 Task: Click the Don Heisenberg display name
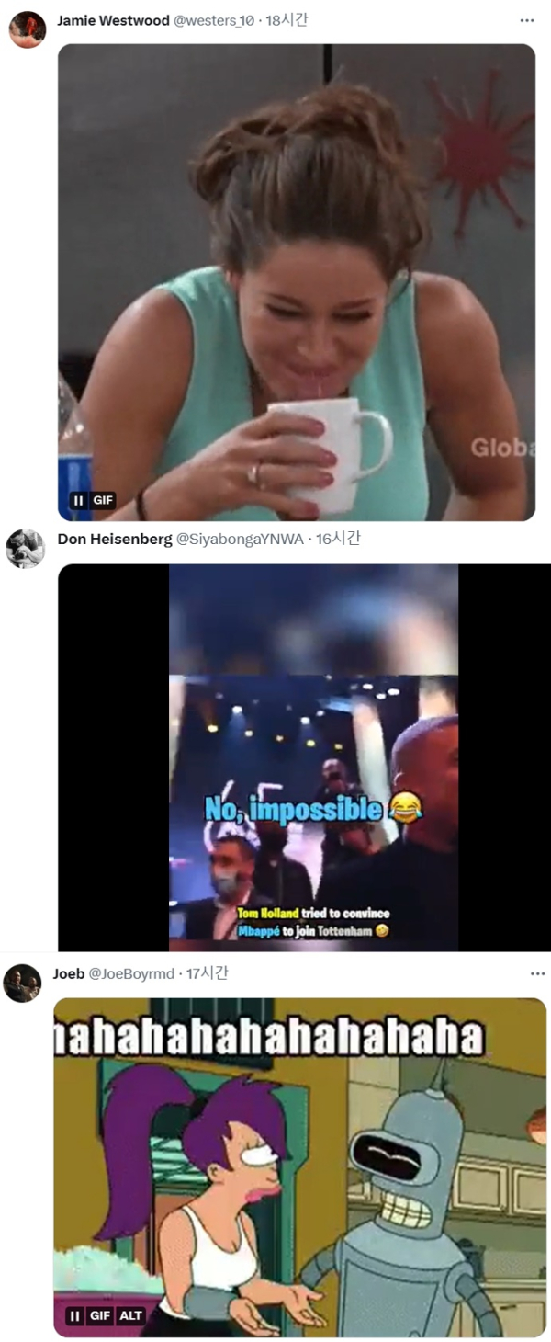coord(115,539)
